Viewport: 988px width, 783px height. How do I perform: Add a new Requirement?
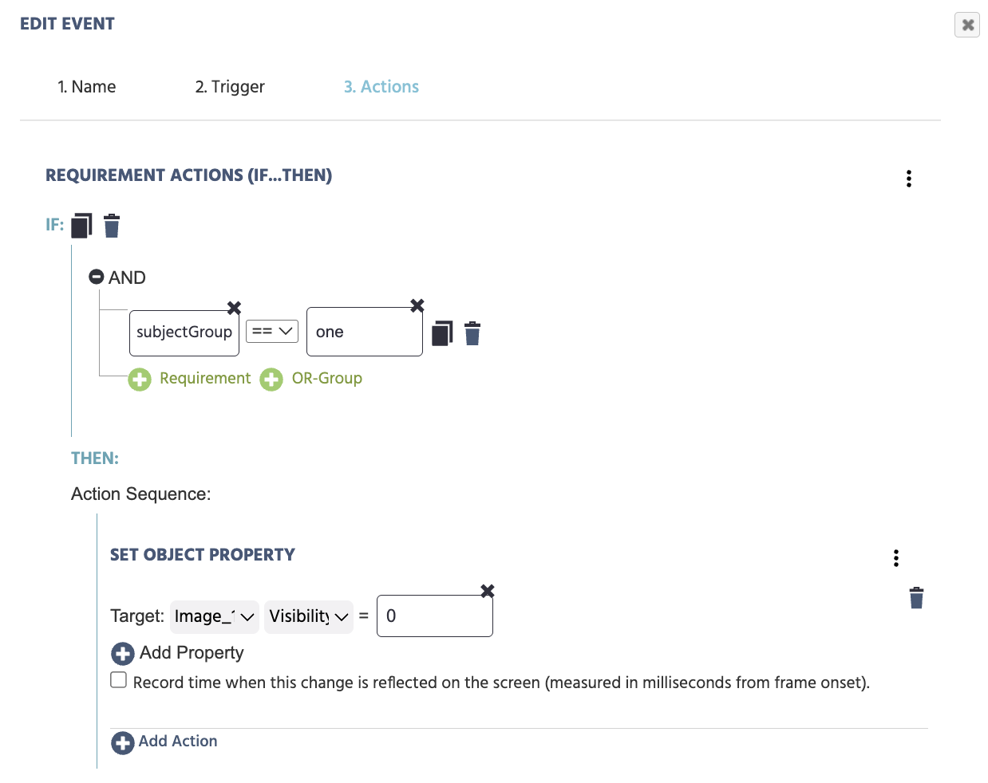[190, 379]
